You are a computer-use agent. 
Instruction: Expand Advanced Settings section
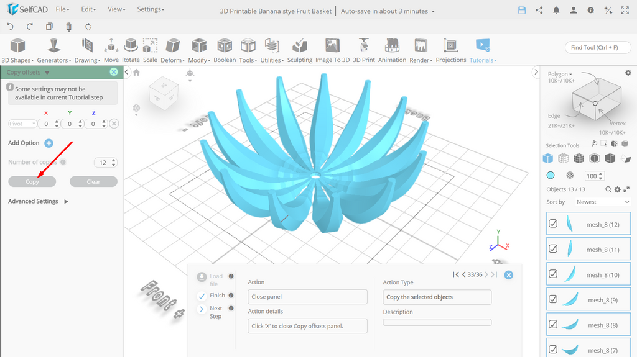coord(38,201)
